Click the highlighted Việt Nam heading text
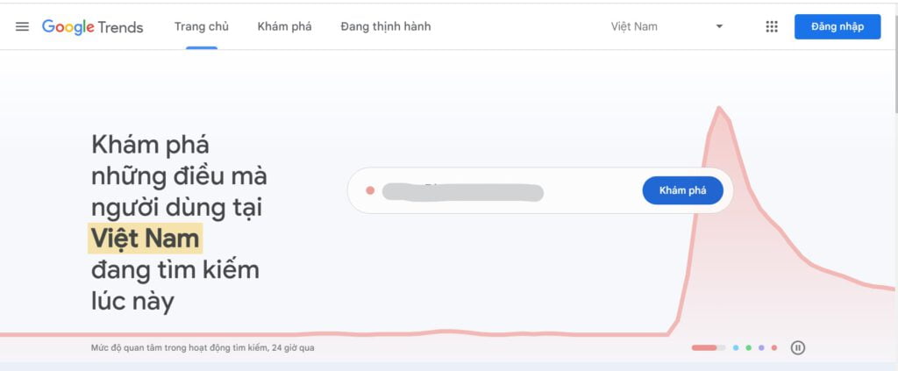This screenshot has height=371, width=898. coord(145,239)
